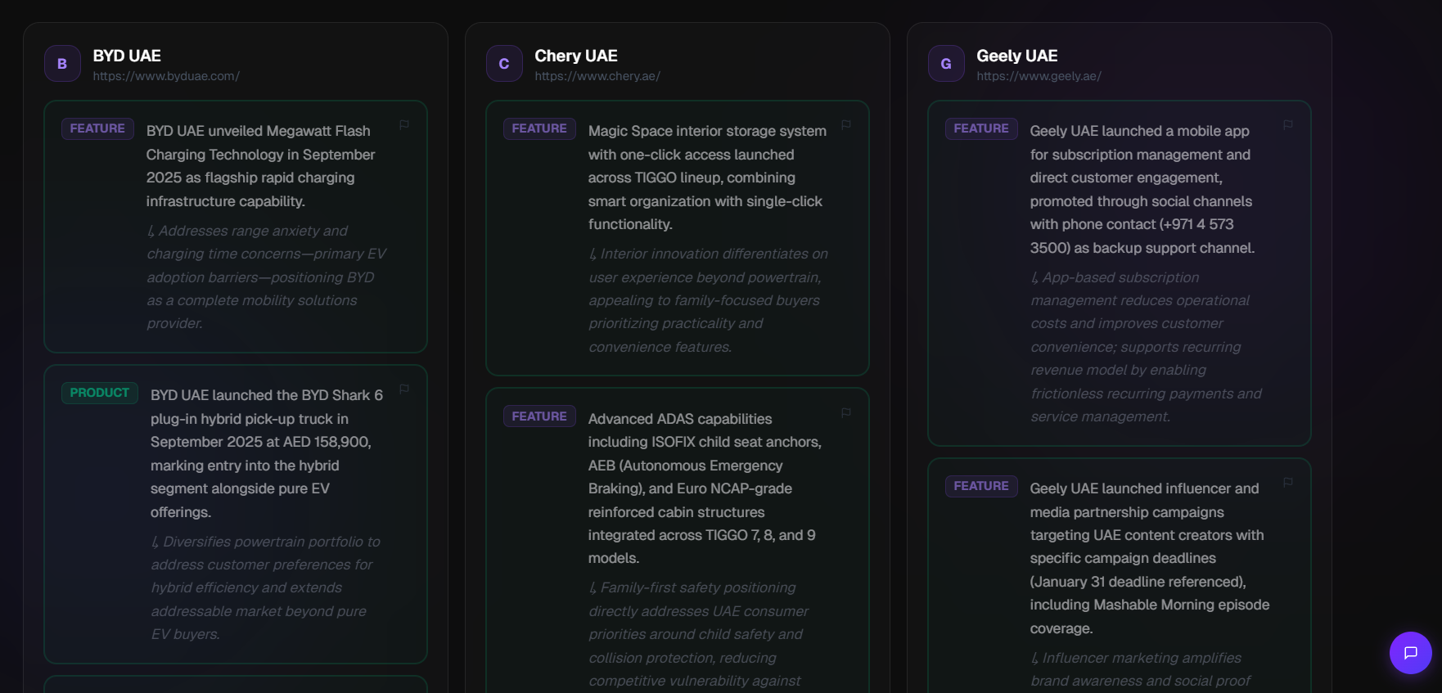Click the Geely UAE heading
The image size is (1442, 693).
click(1017, 56)
